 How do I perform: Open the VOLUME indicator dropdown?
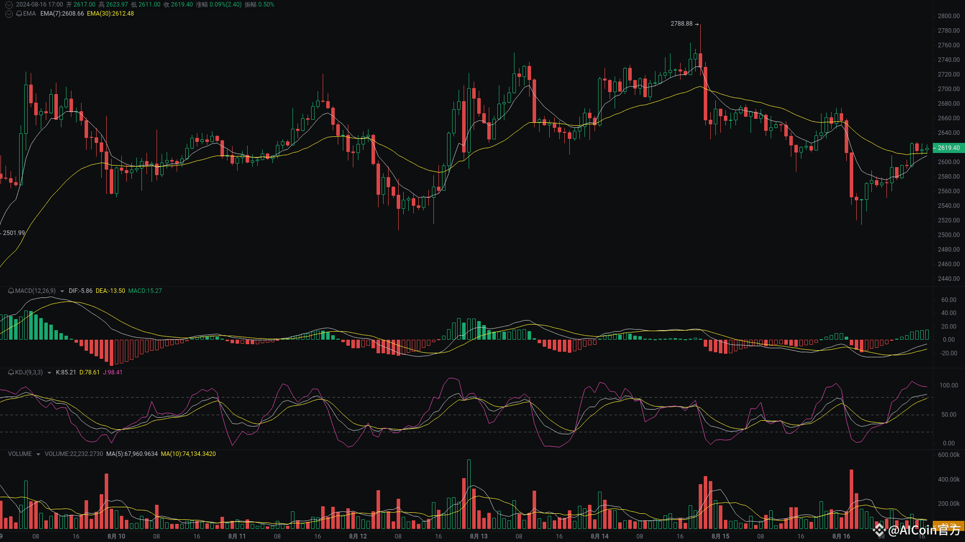click(37, 454)
